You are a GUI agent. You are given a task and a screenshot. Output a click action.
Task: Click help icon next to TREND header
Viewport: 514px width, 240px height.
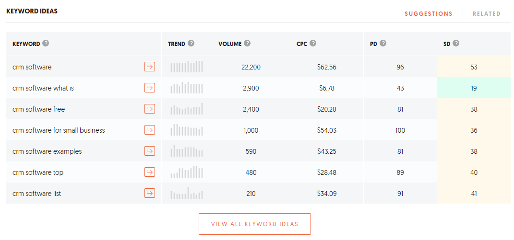[191, 43]
